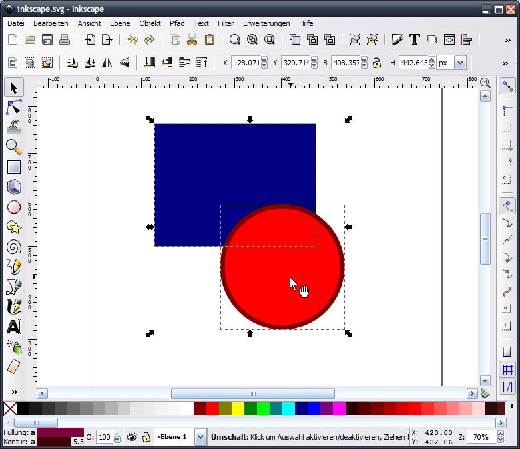The height and width of the screenshot is (449, 520).
Task: Toggle snap to page border
Action: [x=507, y=351]
